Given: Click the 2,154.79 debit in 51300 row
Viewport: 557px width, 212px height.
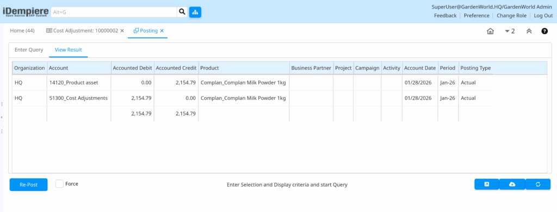Looking at the screenshot, I should pyautogui.click(x=141, y=98).
